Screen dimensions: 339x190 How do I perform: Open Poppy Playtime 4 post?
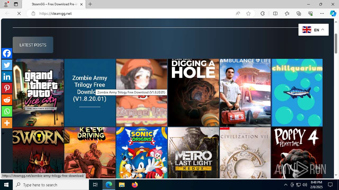[x=297, y=153]
